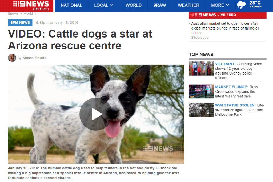Click the live feed broadcast icon
This screenshot has height=182, width=273.
tap(192, 15)
